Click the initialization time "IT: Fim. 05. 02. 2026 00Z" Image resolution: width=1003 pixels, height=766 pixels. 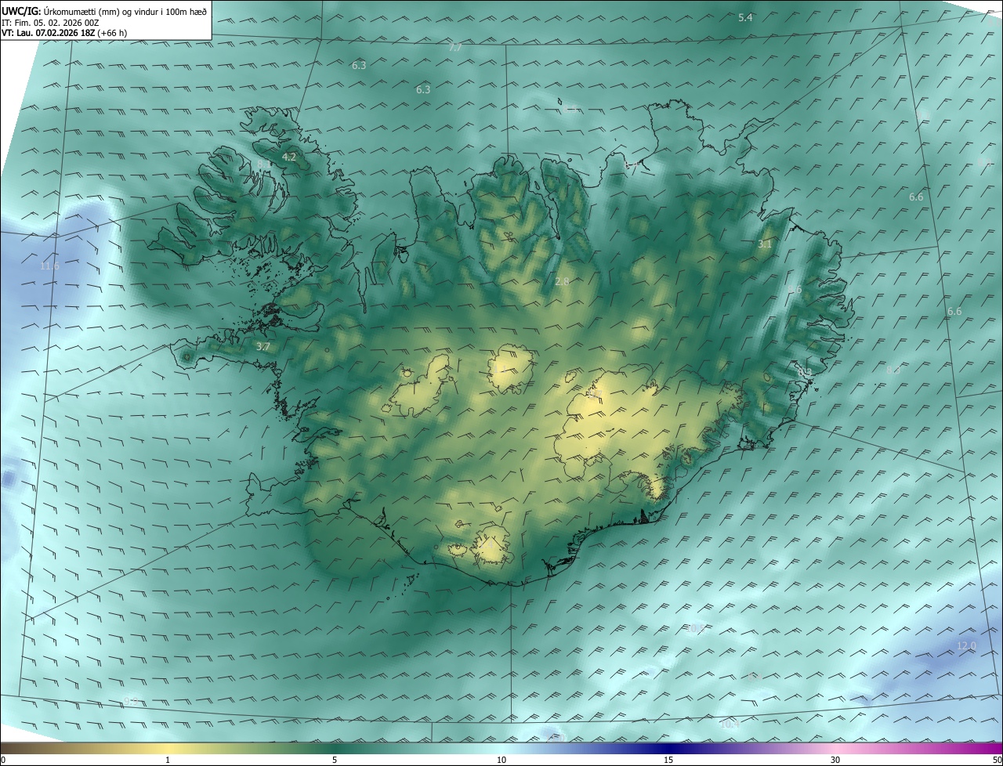pos(50,23)
